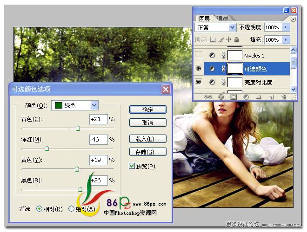Click lock image pixels brush icon
The width and height of the screenshot is (307, 232).
tap(220, 39)
